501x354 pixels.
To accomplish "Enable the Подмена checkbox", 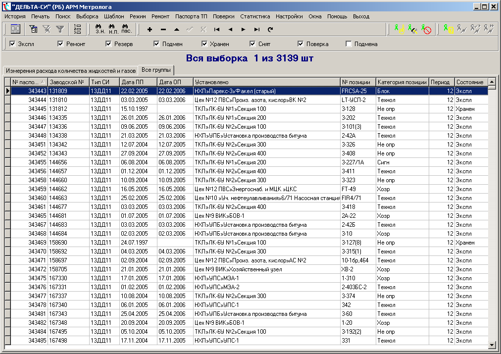I will click(x=349, y=44).
